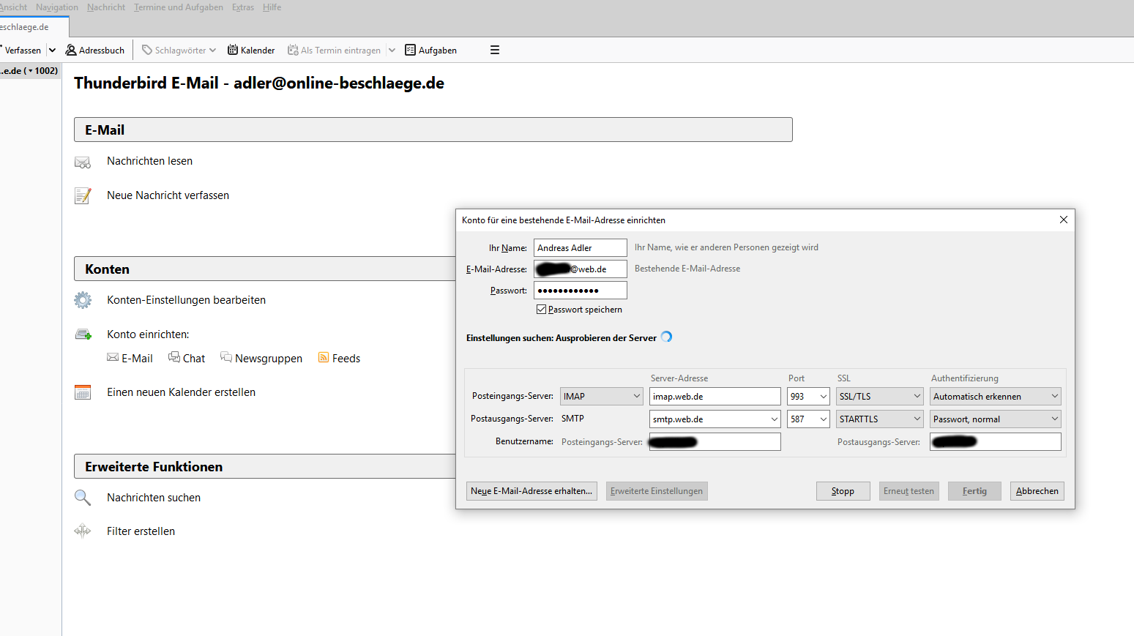Open Konten-Einstellungen bearbeiten link

186,300
